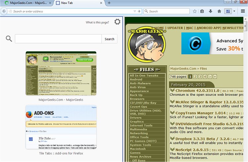Open the Office Tools category
The height and width of the screenshot is (162, 248).
click(147, 137)
